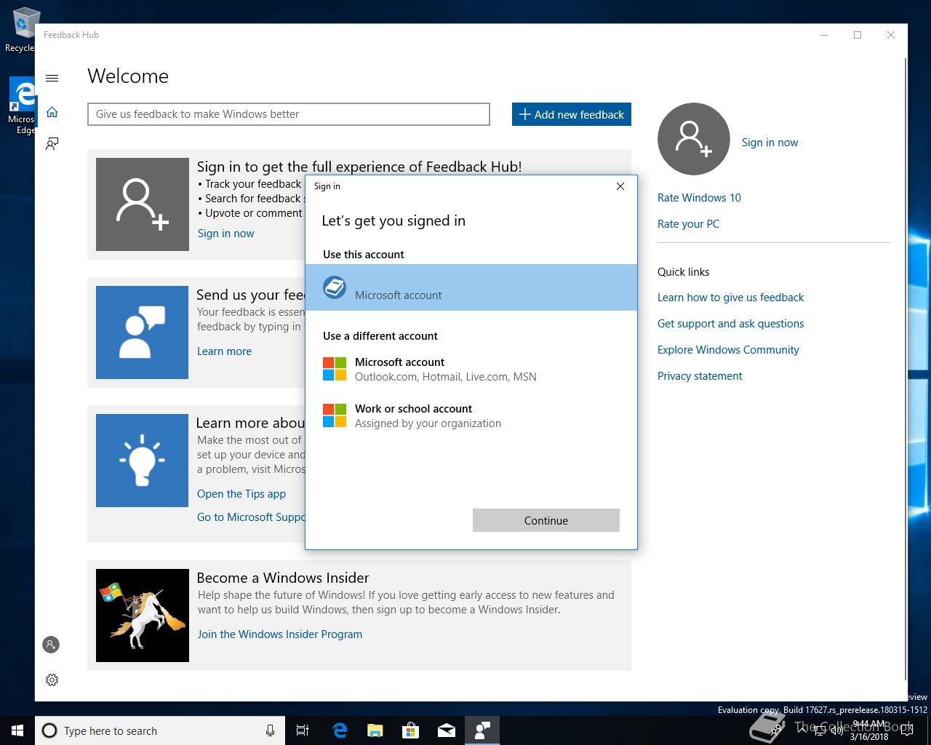Open Get support and ask questions
This screenshot has width=931, height=745.
pos(730,324)
